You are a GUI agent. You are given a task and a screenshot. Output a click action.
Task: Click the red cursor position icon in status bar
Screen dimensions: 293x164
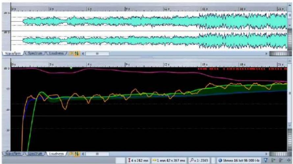click(x=129, y=160)
